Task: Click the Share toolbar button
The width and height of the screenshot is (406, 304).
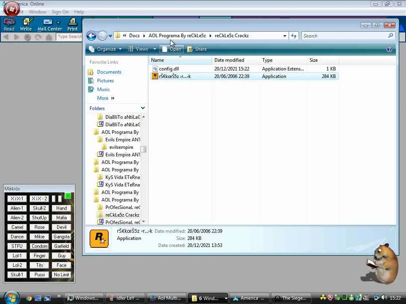Action: (197, 49)
